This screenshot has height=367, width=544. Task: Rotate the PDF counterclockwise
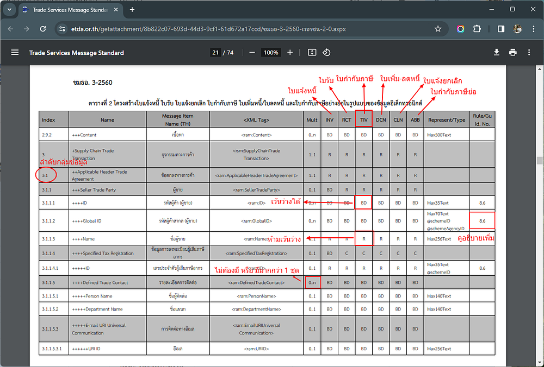pos(326,53)
